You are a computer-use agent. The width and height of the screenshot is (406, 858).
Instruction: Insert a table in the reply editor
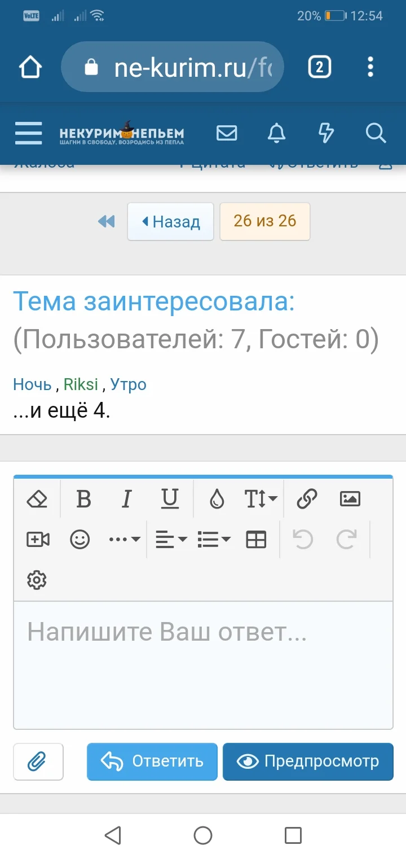click(257, 539)
